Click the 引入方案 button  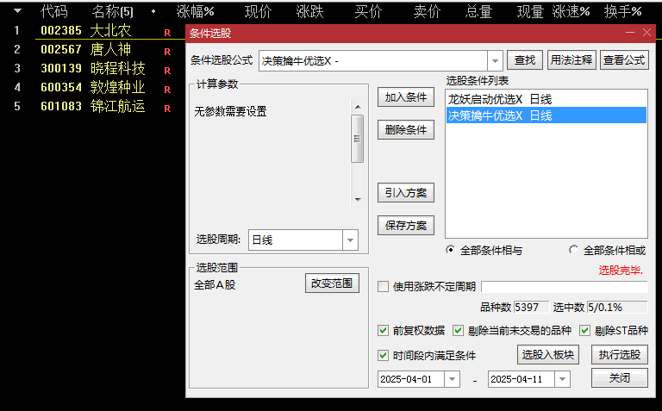point(406,193)
